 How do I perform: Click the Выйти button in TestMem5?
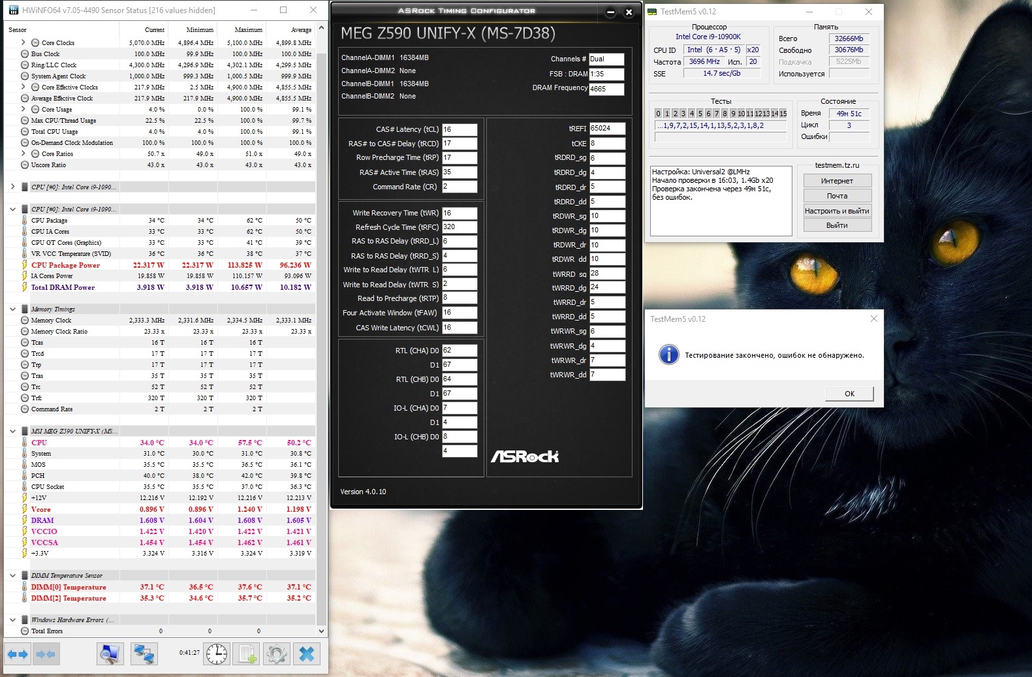[x=837, y=225]
